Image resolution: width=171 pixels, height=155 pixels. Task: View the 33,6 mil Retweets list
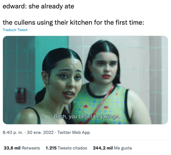(22, 148)
